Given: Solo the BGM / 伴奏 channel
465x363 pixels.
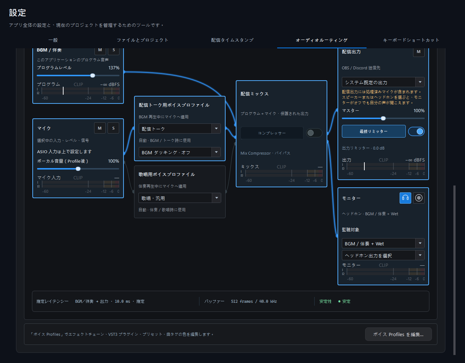Looking at the screenshot, I should (114, 50).
